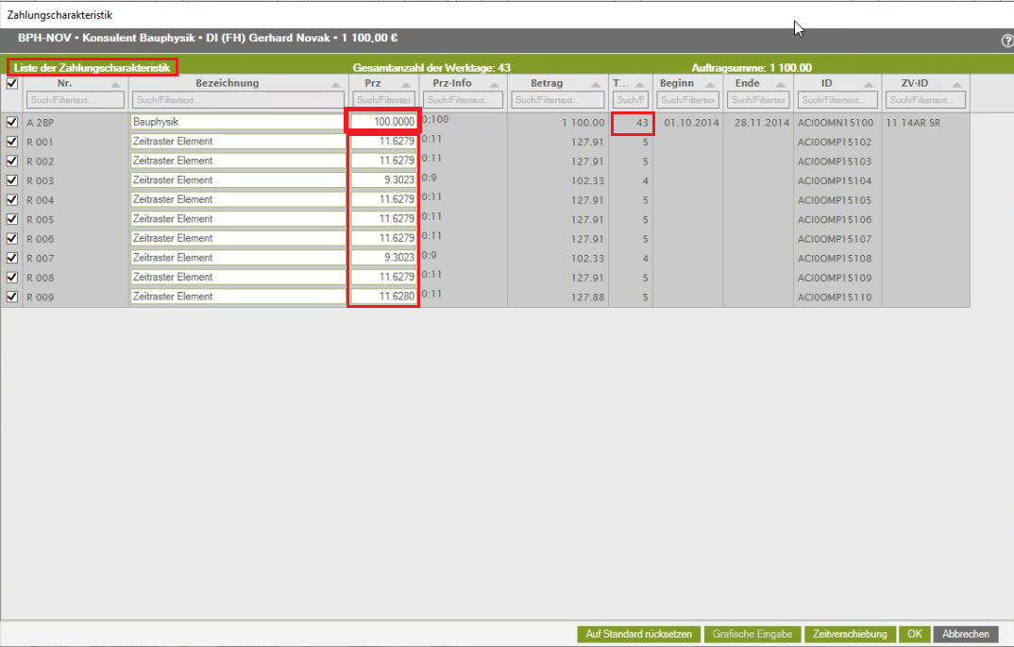Sort by ID column arrow
The image size is (1014, 647).
click(870, 85)
